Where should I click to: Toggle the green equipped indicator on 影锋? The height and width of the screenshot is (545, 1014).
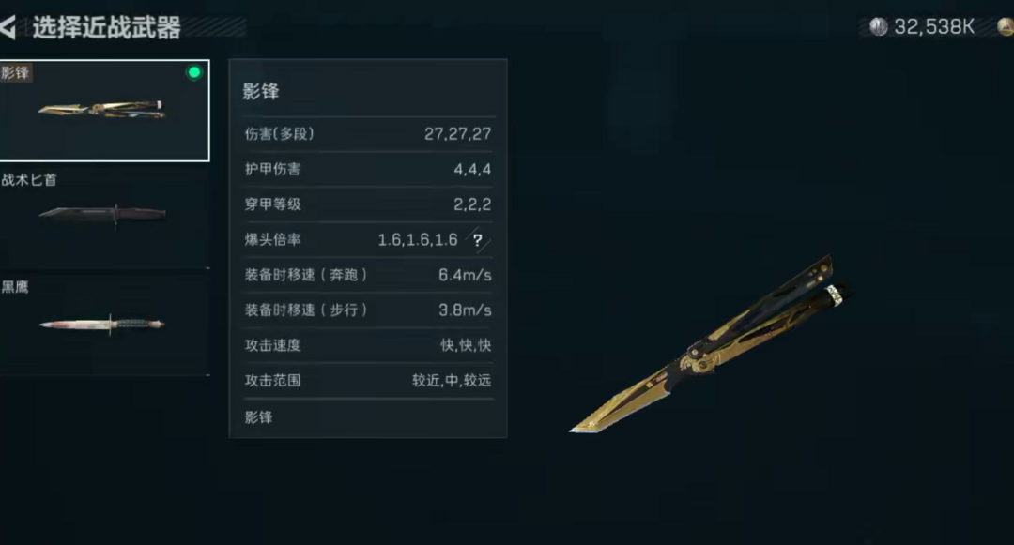click(x=194, y=72)
